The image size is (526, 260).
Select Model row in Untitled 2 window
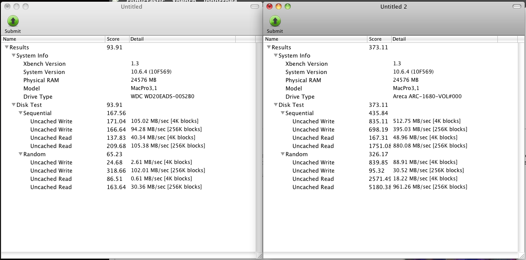(390, 88)
